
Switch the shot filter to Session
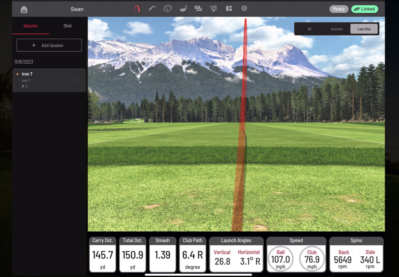[337, 29]
